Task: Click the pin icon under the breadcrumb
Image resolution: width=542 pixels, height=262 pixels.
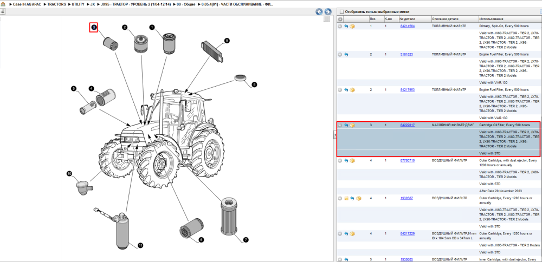Action: pyautogui.click(x=3, y=12)
